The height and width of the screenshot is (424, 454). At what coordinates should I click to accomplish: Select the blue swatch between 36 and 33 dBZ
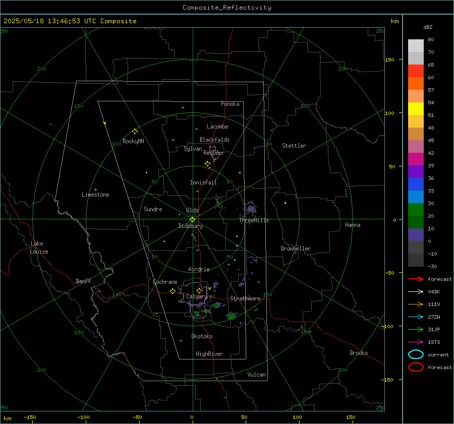pyautogui.click(x=416, y=184)
